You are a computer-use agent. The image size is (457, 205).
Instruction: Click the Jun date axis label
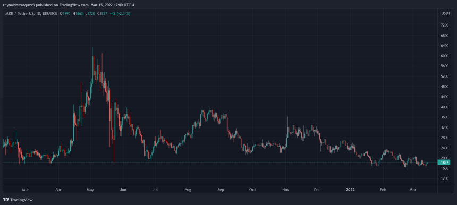123,190
